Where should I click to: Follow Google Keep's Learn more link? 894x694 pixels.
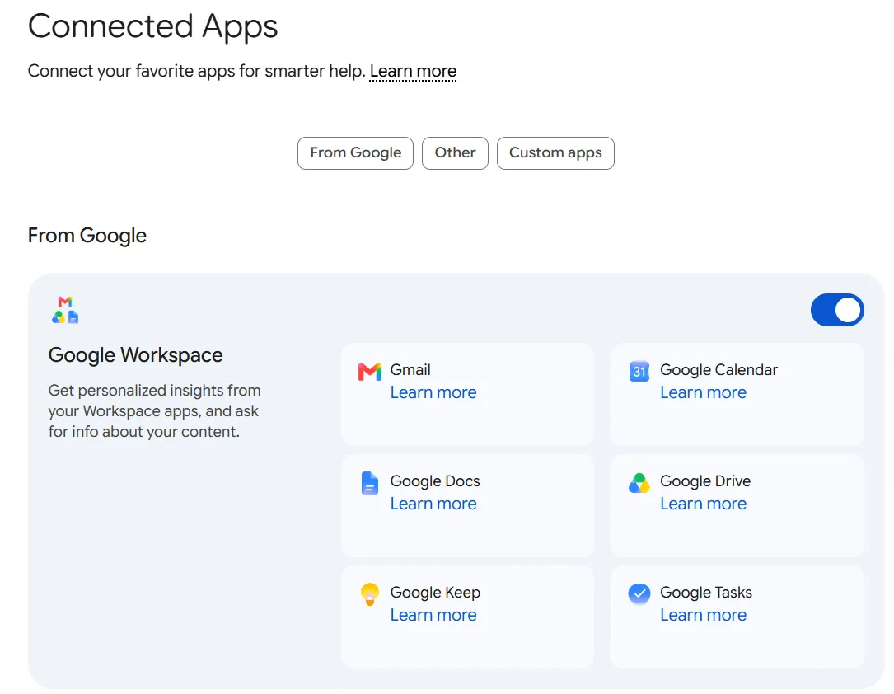(433, 615)
